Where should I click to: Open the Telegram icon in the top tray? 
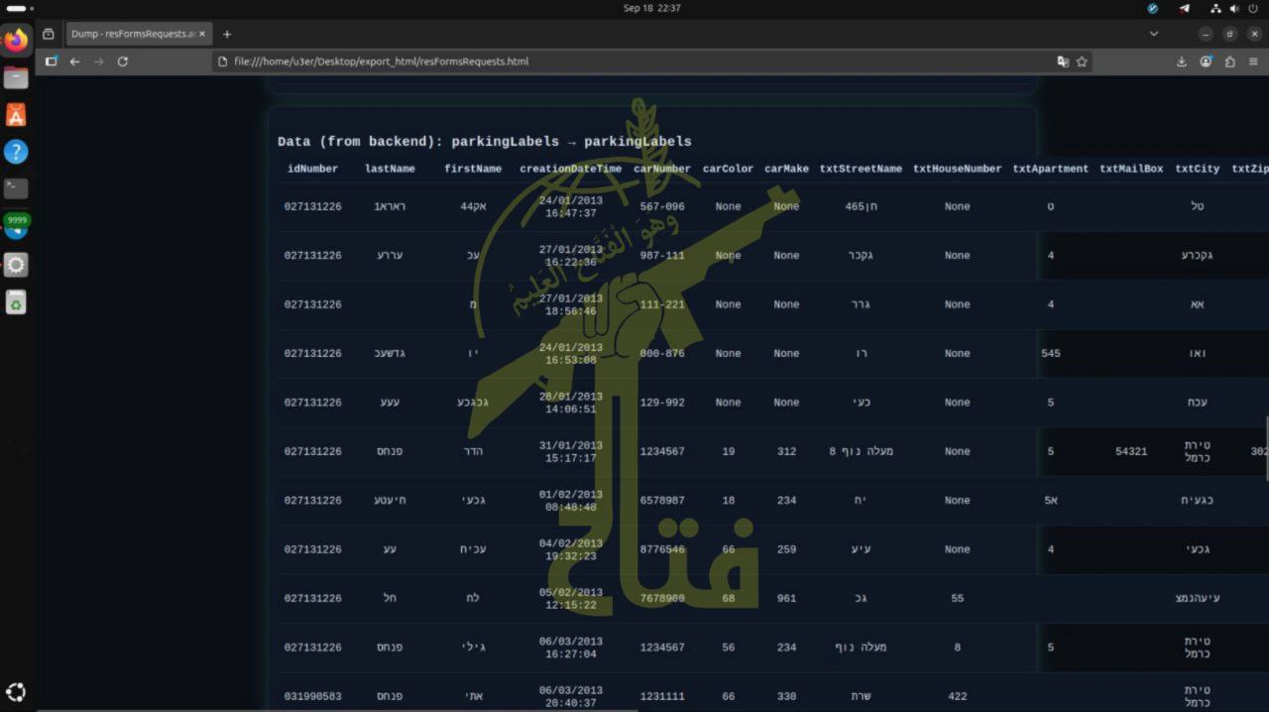tap(1184, 8)
